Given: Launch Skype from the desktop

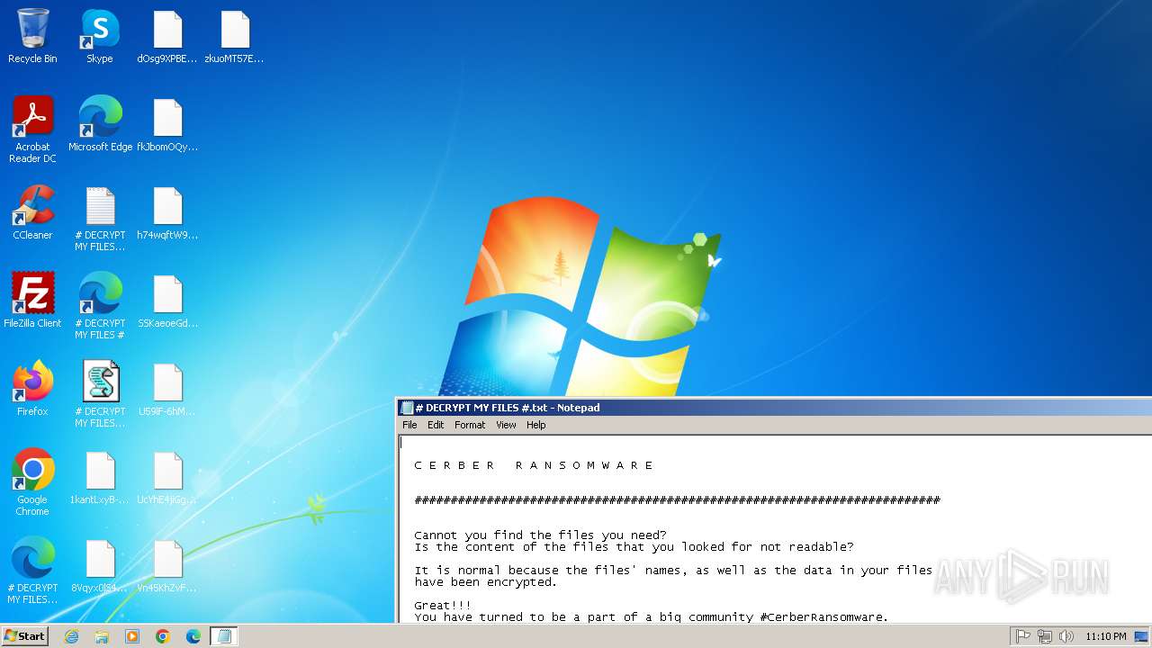Looking at the screenshot, I should (x=100, y=36).
